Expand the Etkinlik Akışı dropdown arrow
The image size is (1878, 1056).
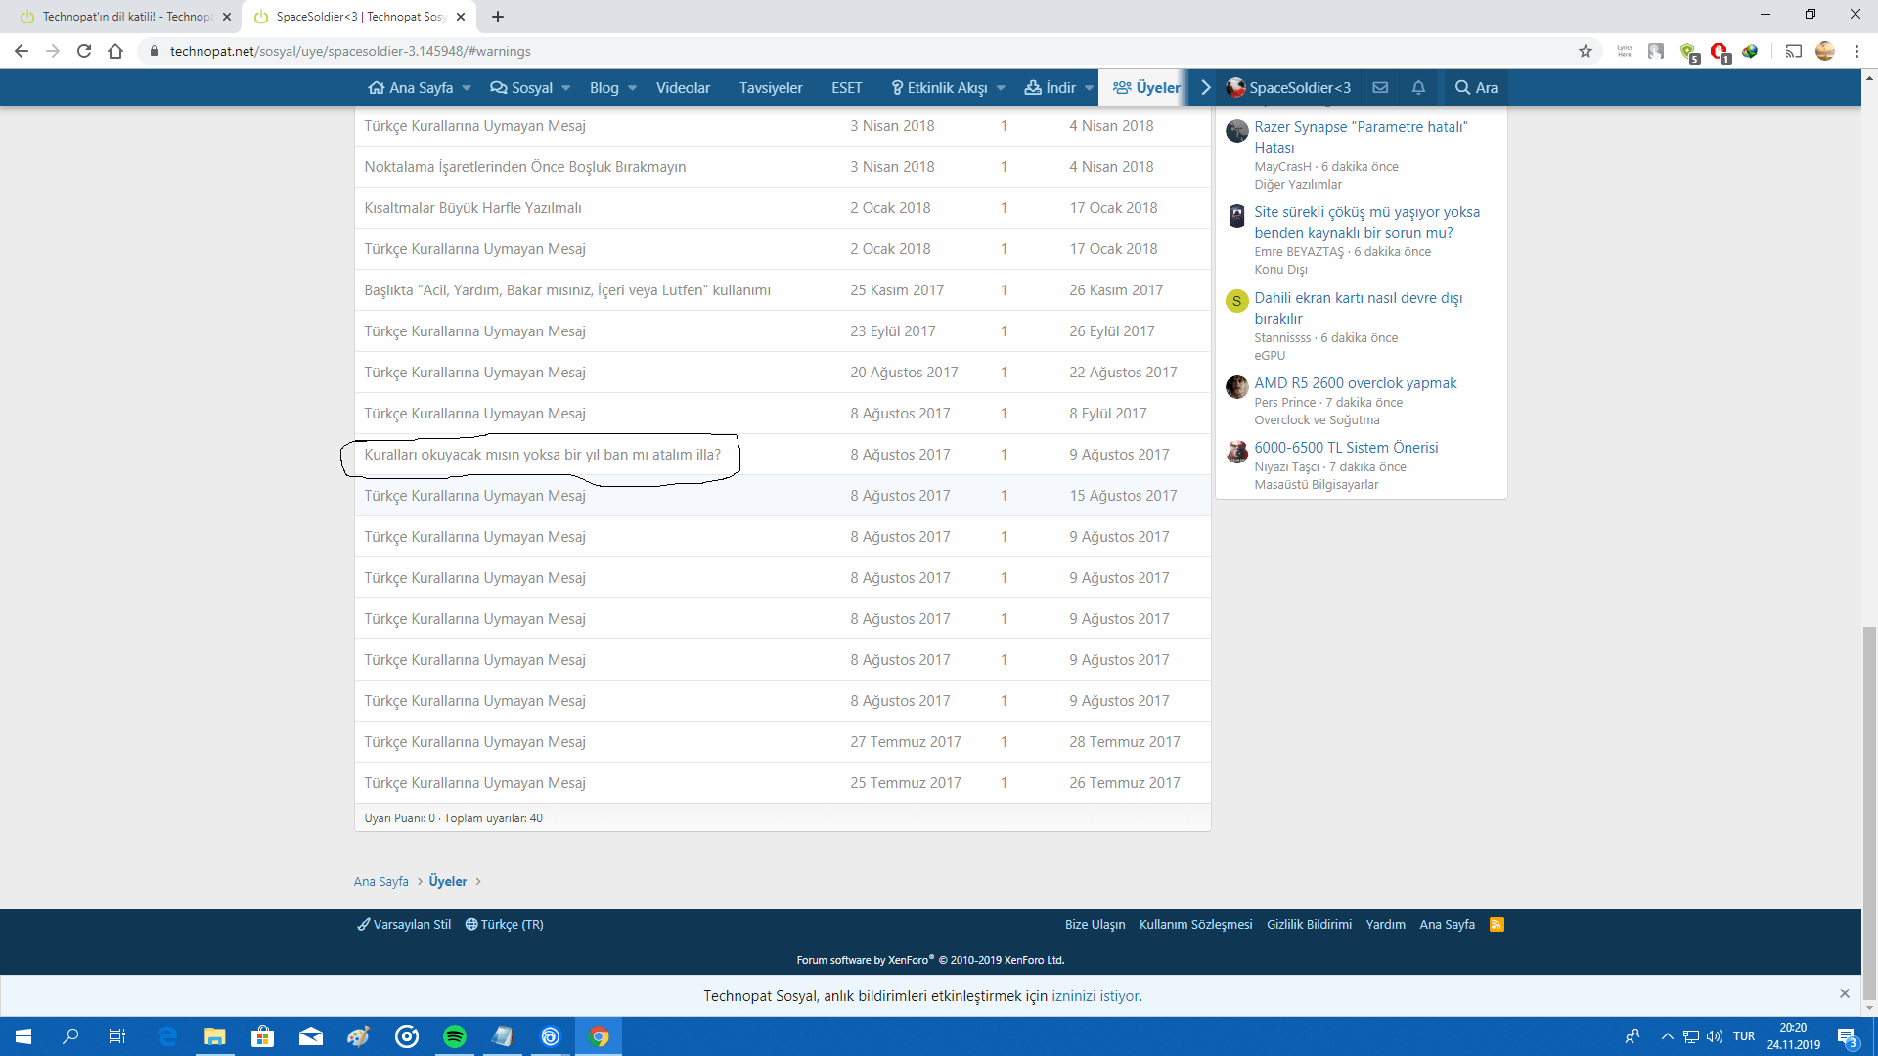point(1001,88)
